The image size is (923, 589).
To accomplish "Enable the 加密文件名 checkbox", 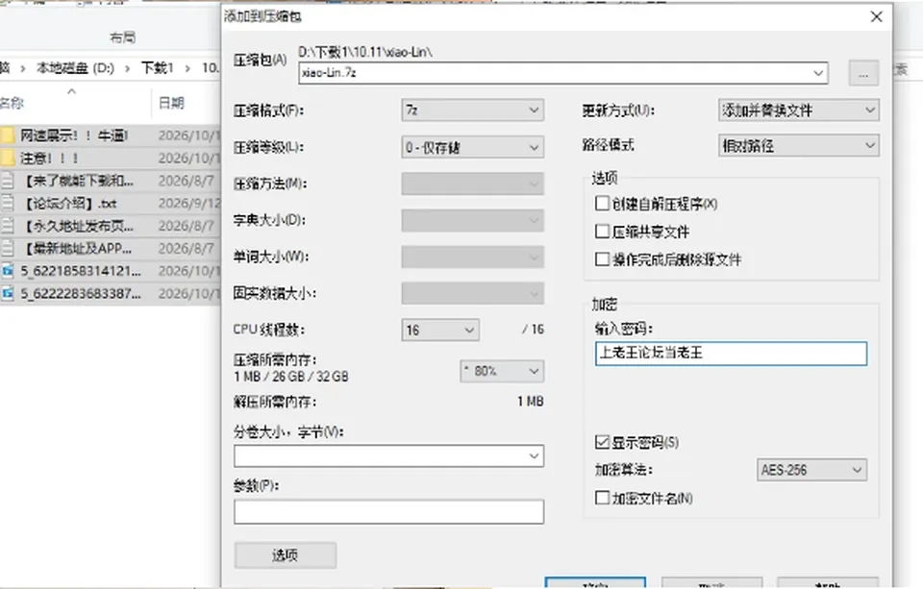I will 602,498.
